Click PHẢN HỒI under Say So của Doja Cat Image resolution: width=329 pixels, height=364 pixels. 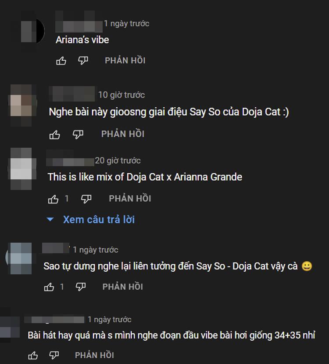point(123,134)
